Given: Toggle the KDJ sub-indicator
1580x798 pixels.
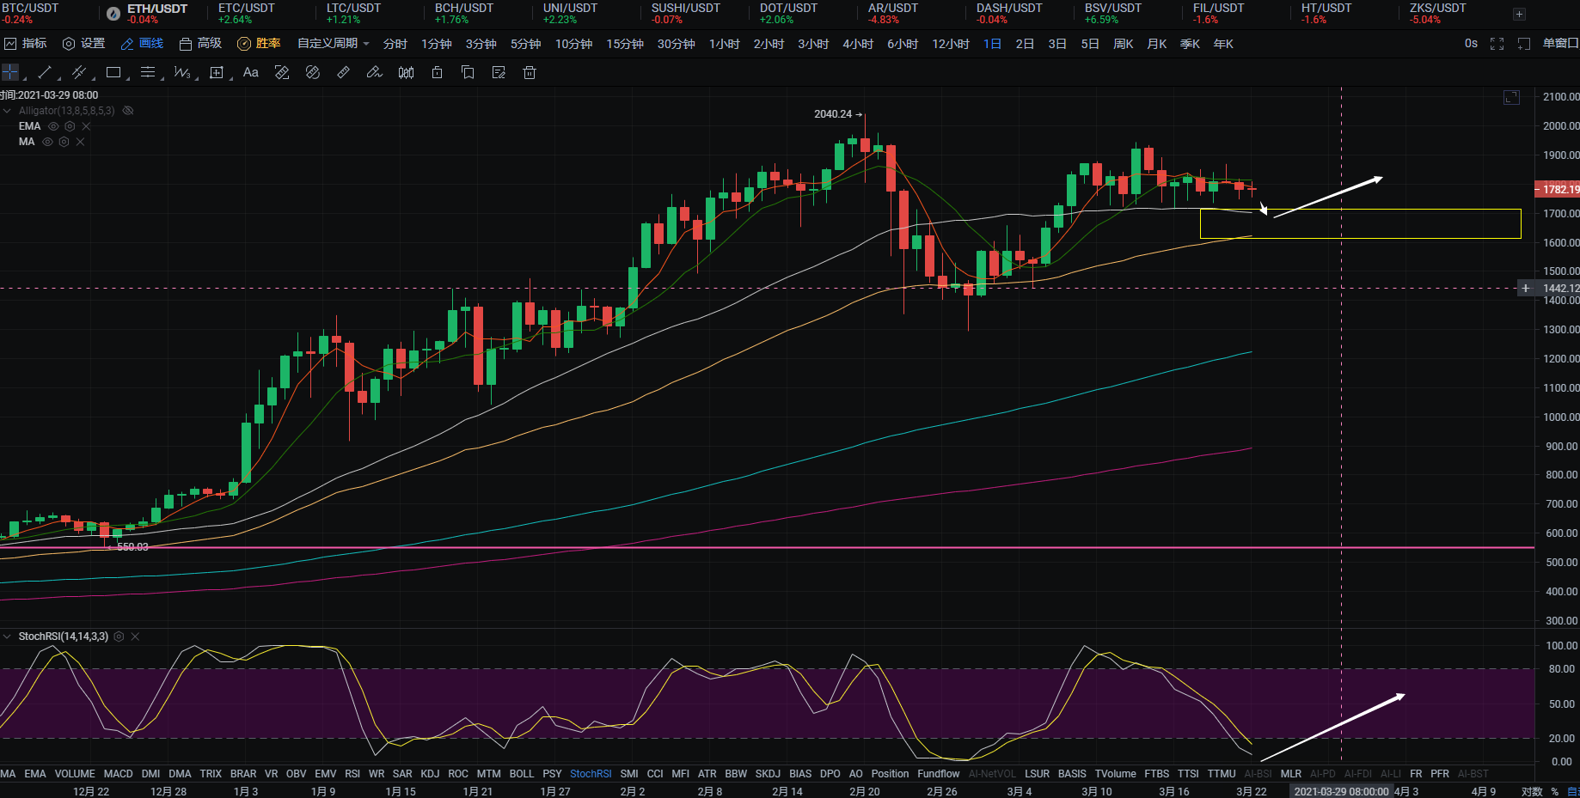Looking at the screenshot, I should point(430,774).
